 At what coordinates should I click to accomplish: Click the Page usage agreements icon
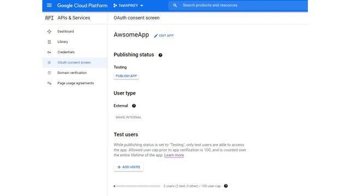49,83
